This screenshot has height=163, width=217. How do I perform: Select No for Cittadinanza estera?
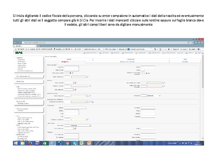coord(71,73)
